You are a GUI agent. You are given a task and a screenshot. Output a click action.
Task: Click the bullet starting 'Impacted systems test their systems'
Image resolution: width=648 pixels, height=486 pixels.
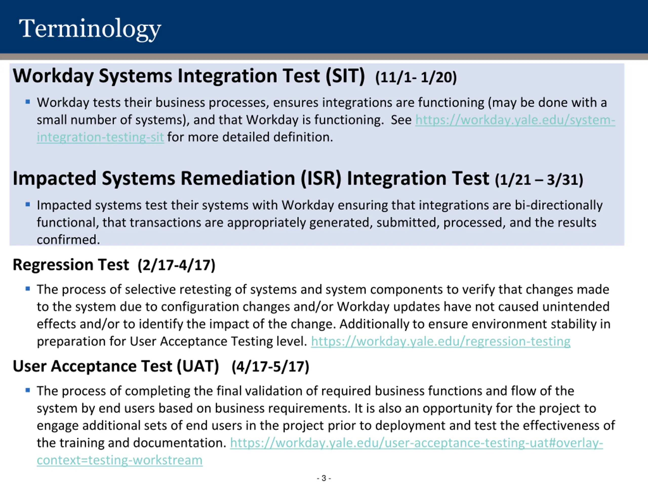point(320,222)
